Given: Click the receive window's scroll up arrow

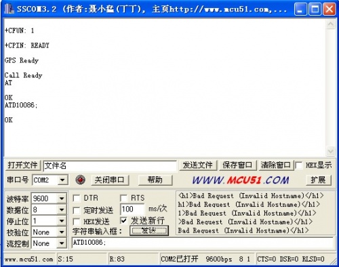Looking at the screenshot, I should tap(331, 24).
